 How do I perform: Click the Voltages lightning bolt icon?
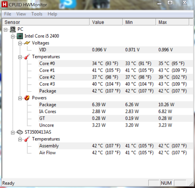coord(27,43)
